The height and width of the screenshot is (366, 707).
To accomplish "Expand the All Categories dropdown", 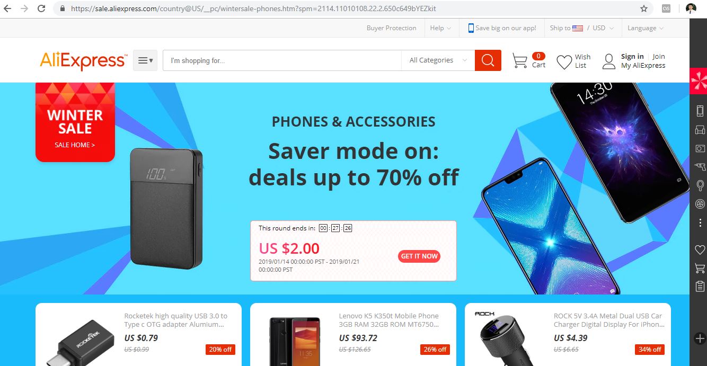I will click(438, 60).
